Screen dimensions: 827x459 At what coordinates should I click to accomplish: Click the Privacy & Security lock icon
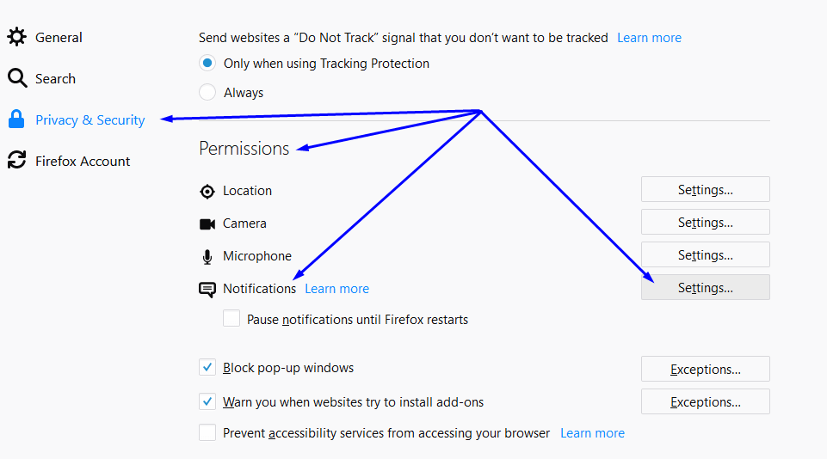[16, 119]
